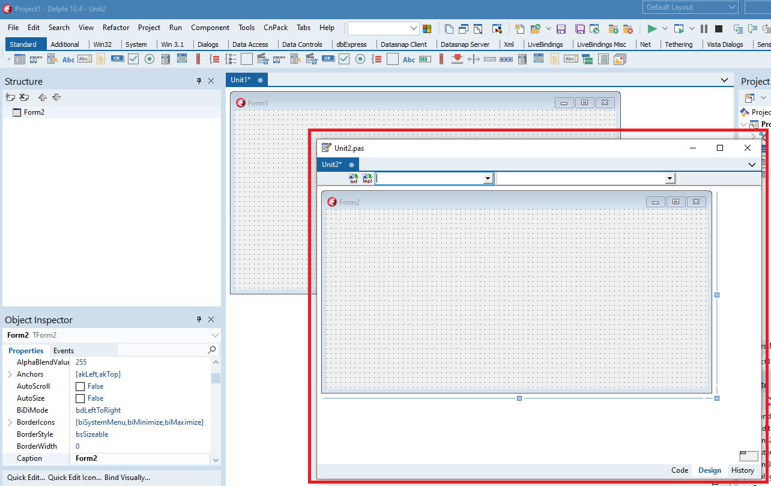Click the Open folder toolbar icon
Image resolution: width=771 pixels, height=486 pixels.
[x=536, y=28]
